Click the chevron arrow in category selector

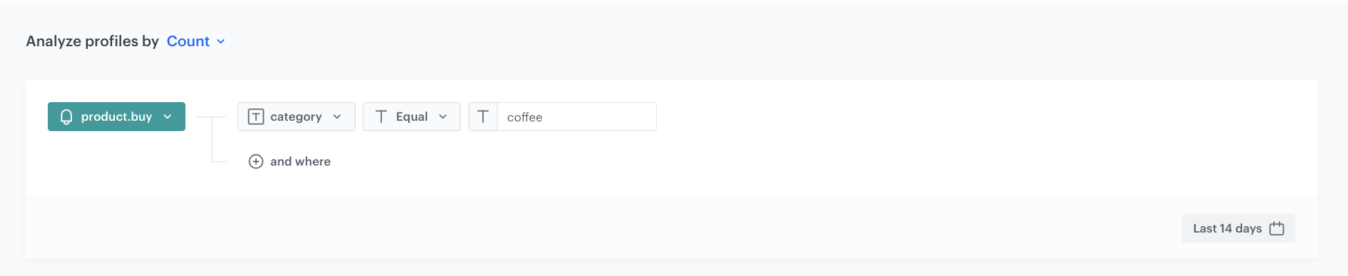[337, 117]
